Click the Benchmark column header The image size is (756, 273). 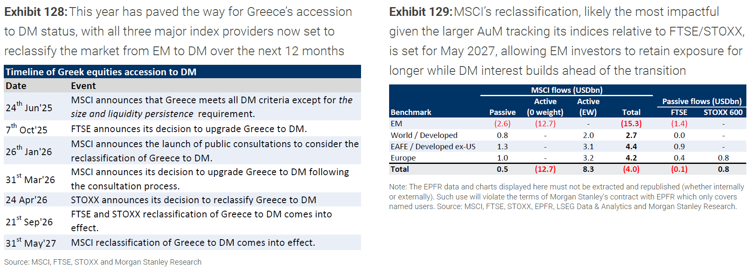[411, 112]
